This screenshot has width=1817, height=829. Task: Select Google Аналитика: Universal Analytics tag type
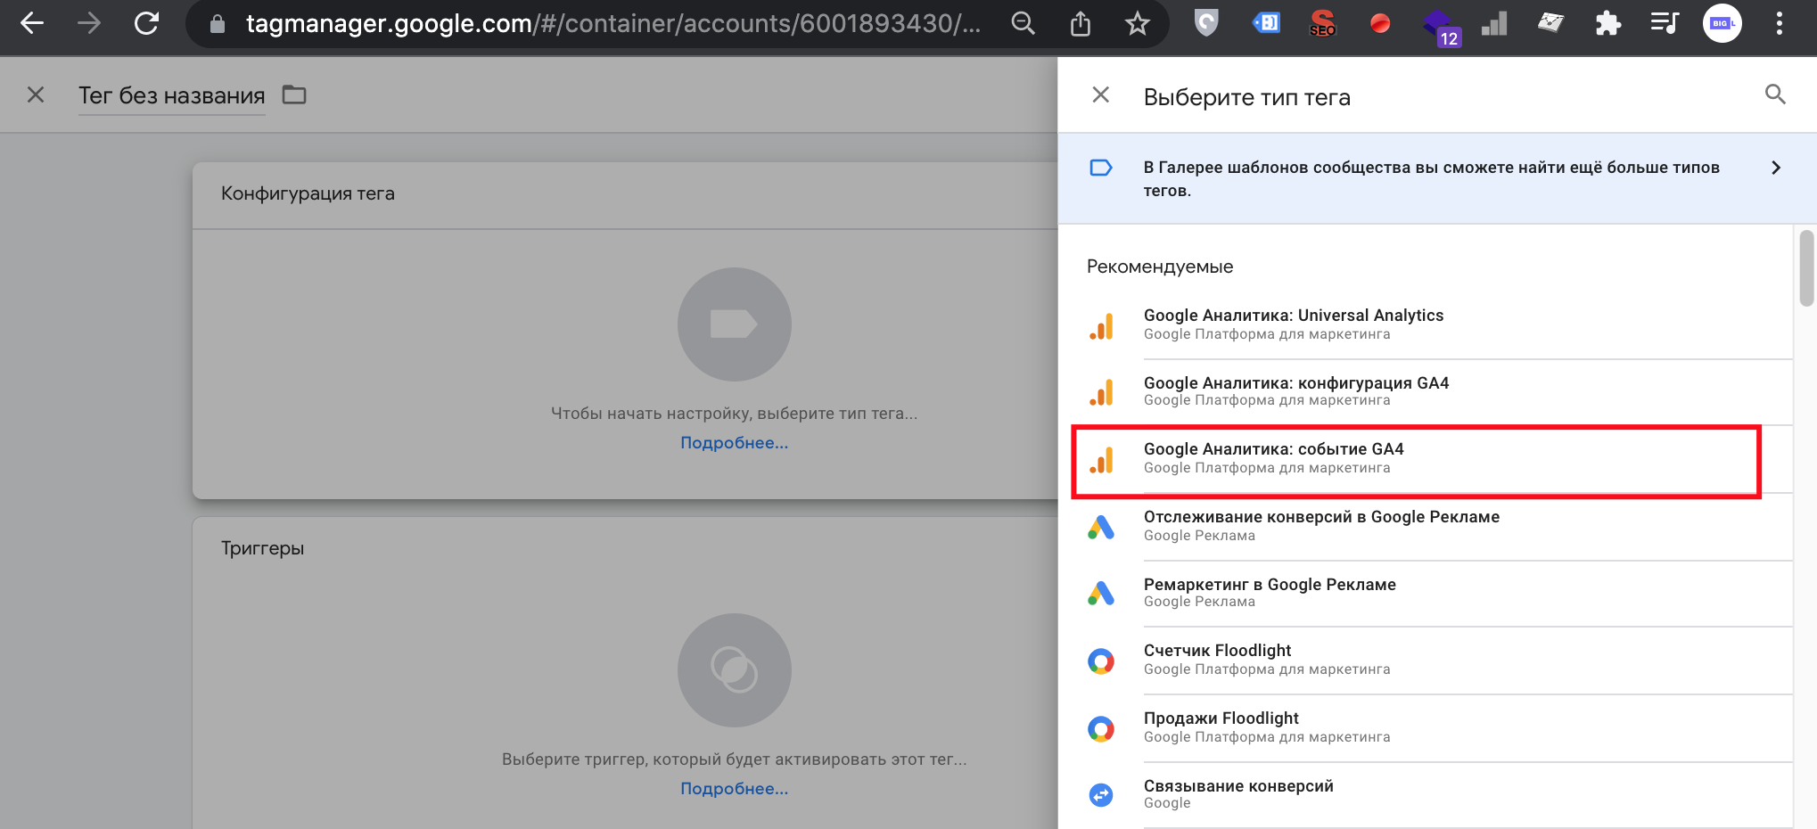[1293, 324]
